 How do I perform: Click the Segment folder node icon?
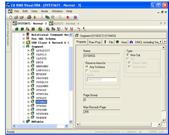coord(28,46)
